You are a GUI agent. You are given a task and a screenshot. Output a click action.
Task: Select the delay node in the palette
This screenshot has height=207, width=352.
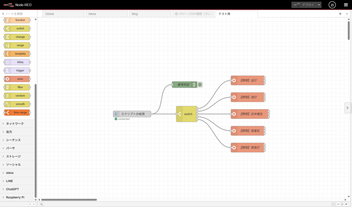(x=17, y=62)
